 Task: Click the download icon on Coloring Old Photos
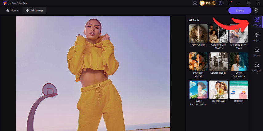click(225, 40)
